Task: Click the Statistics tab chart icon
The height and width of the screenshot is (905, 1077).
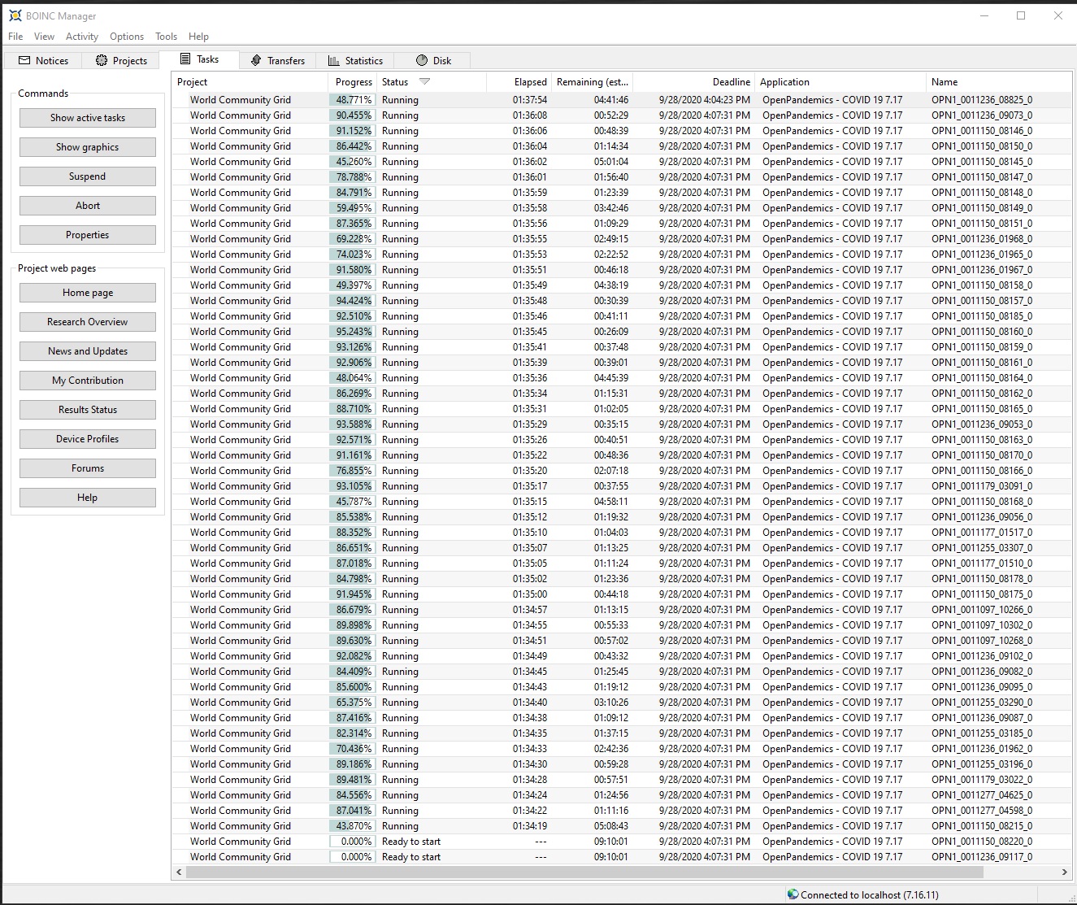Action: (334, 60)
